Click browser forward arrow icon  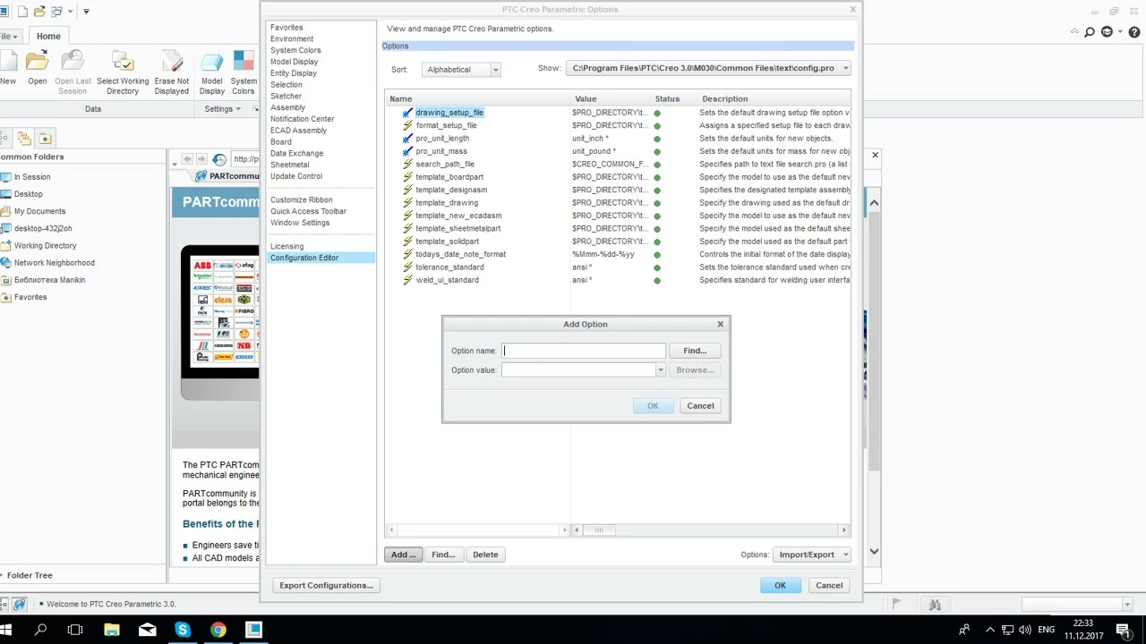(x=201, y=159)
